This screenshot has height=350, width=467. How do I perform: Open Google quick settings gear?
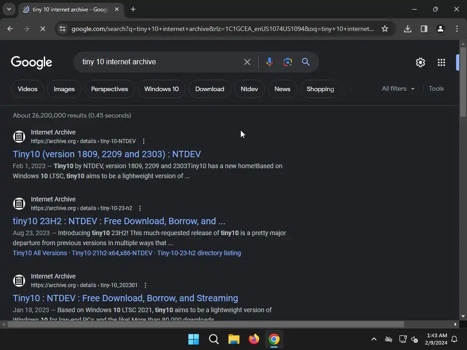[420, 62]
